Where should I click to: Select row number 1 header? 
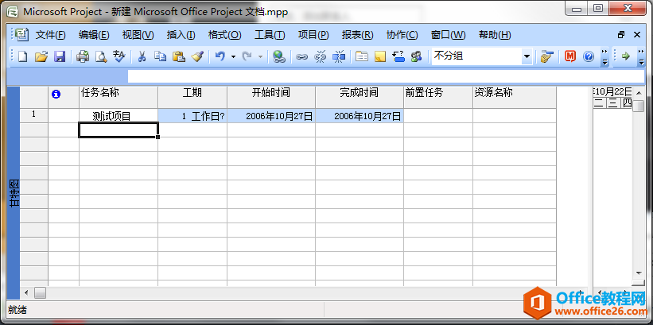click(33, 116)
